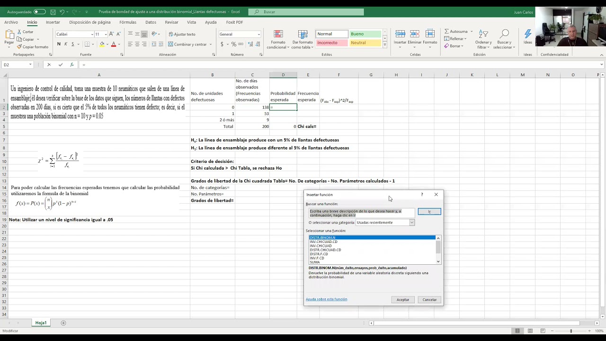This screenshot has height=341, width=606.
Task: Apply percent style format
Action: (x=233, y=44)
